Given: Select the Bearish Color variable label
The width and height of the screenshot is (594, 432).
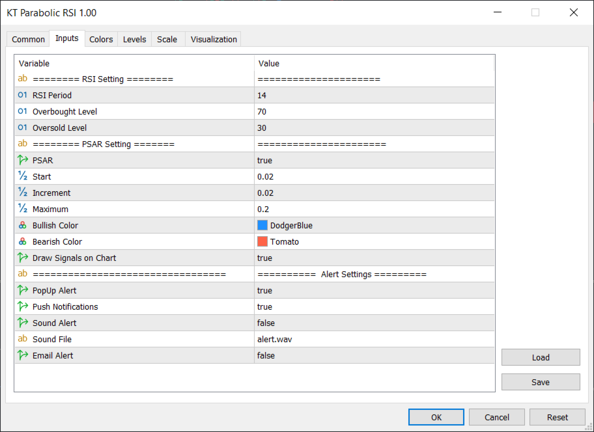Looking at the screenshot, I should pos(57,242).
